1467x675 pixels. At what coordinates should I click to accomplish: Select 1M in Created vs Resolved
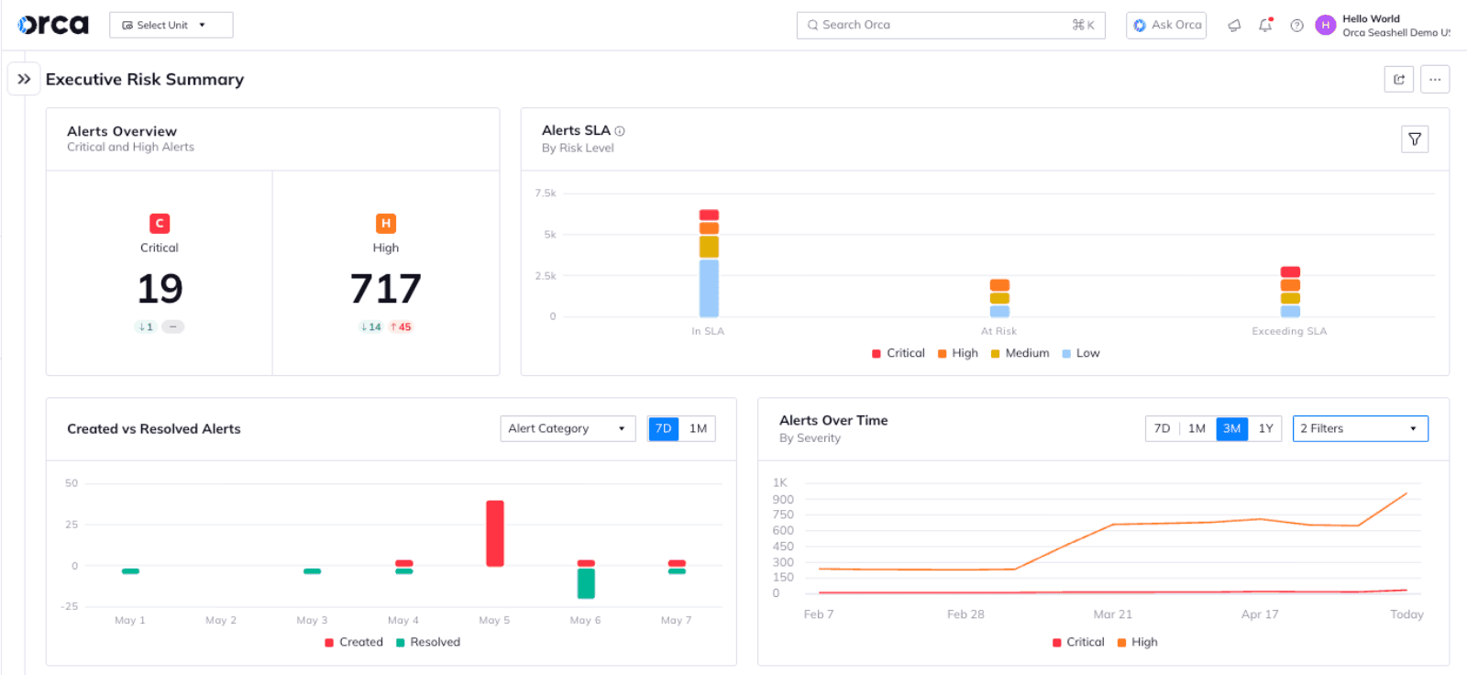click(x=698, y=428)
